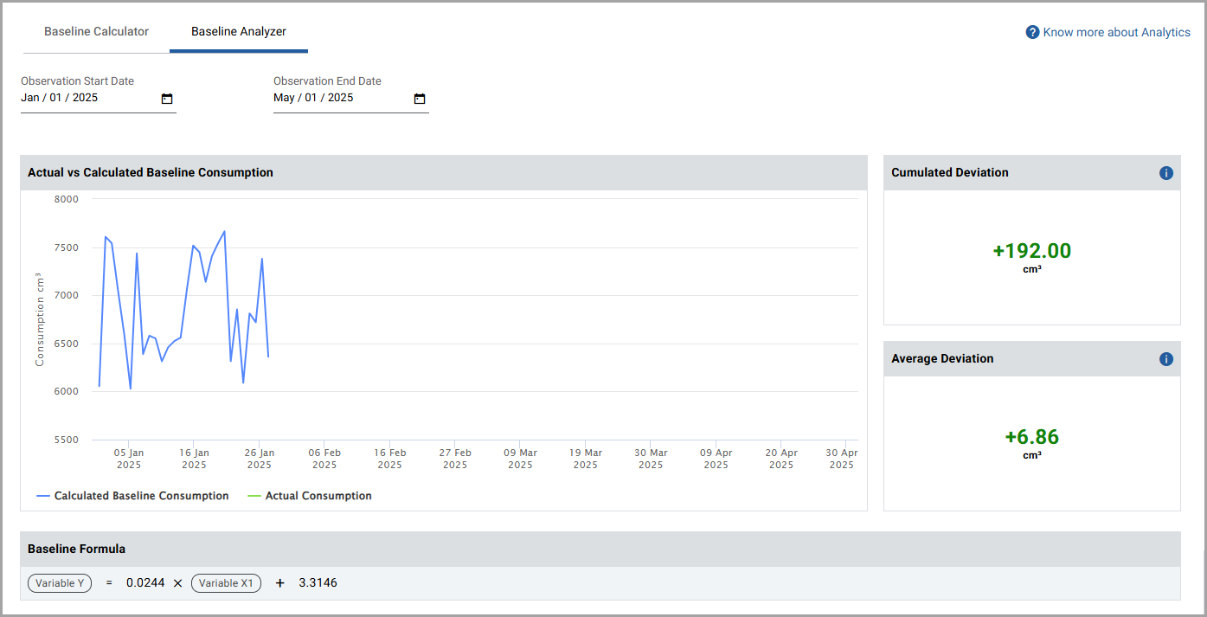Select the Baseline Analyzer tab
The height and width of the screenshot is (617, 1207).
point(239,32)
